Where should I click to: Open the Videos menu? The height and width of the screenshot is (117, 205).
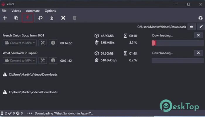(16, 11)
